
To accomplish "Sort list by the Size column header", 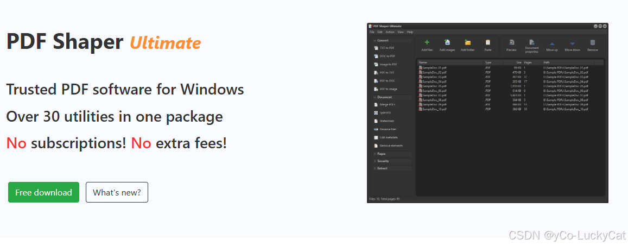I will 512,62.
